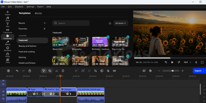Click the template search field
Image resolution: width=206 pixels, height=103 pixels.
point(71,23)
